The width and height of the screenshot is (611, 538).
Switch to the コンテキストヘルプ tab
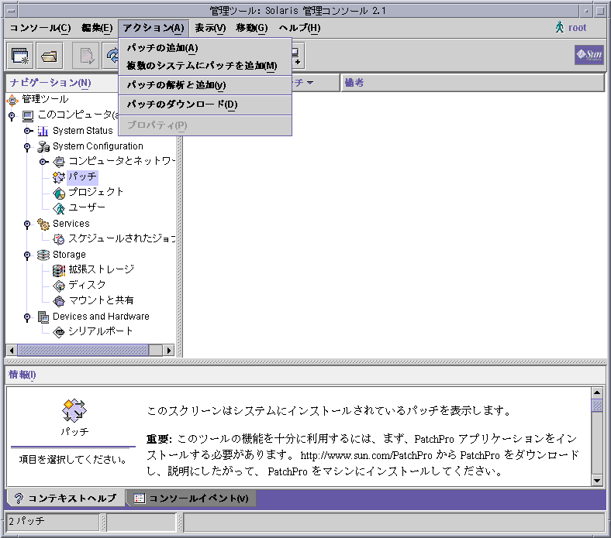65,498
